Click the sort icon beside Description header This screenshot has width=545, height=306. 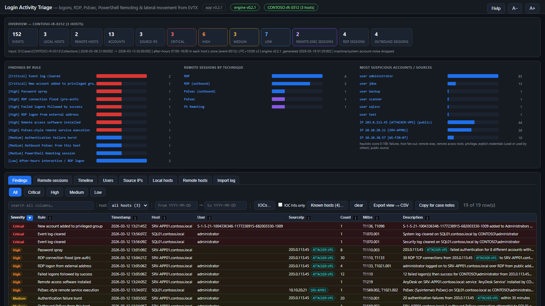(x=427, y=218)
